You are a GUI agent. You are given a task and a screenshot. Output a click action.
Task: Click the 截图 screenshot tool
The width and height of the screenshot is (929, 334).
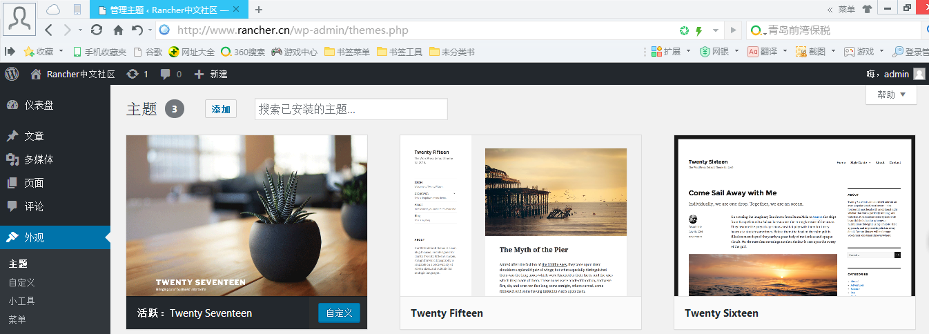[x=811, y=51]
